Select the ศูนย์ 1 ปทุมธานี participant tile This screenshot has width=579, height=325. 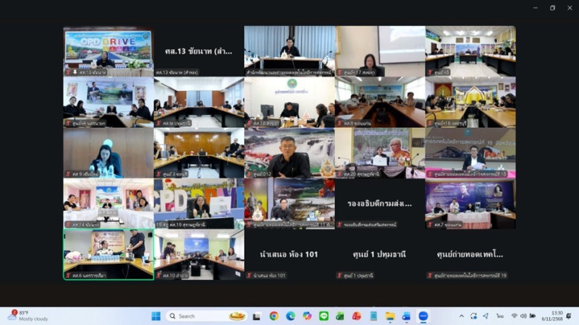point(379,254)
